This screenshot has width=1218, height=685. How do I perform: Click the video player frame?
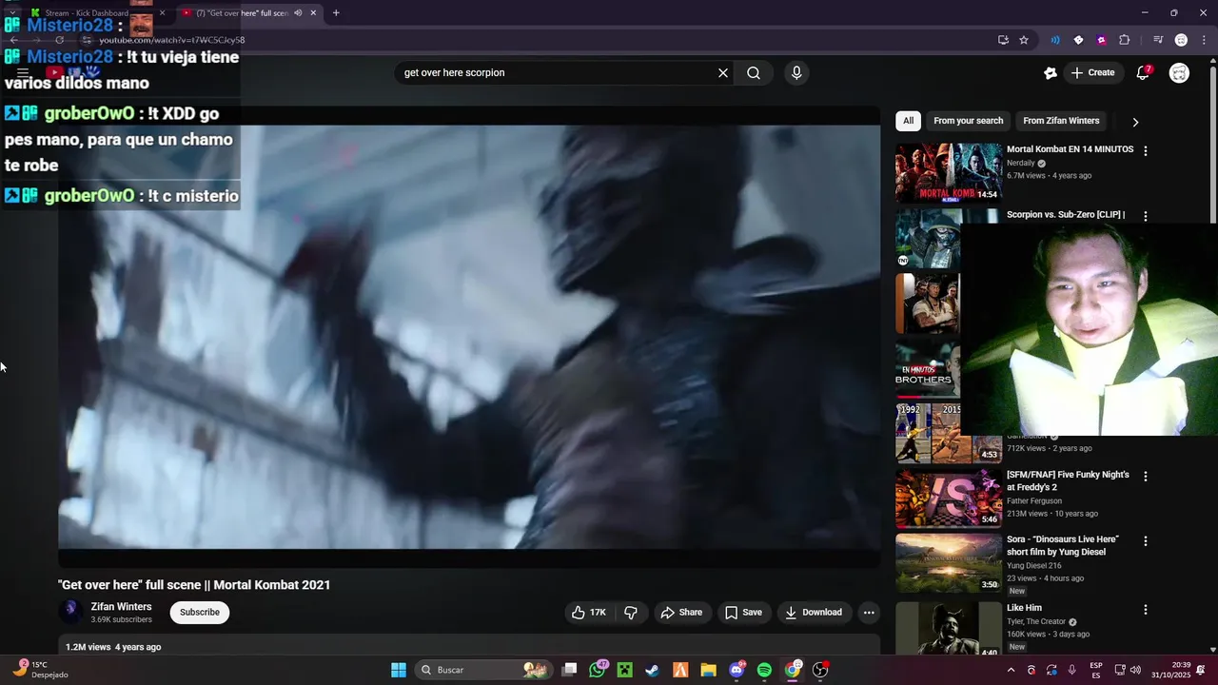click(469, 337)
